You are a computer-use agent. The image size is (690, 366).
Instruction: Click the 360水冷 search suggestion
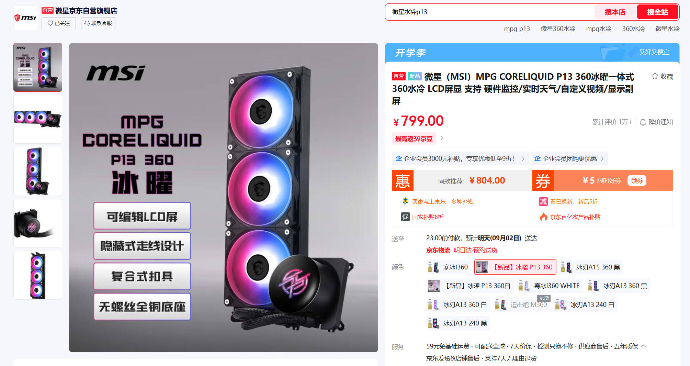tap(633, 29)
